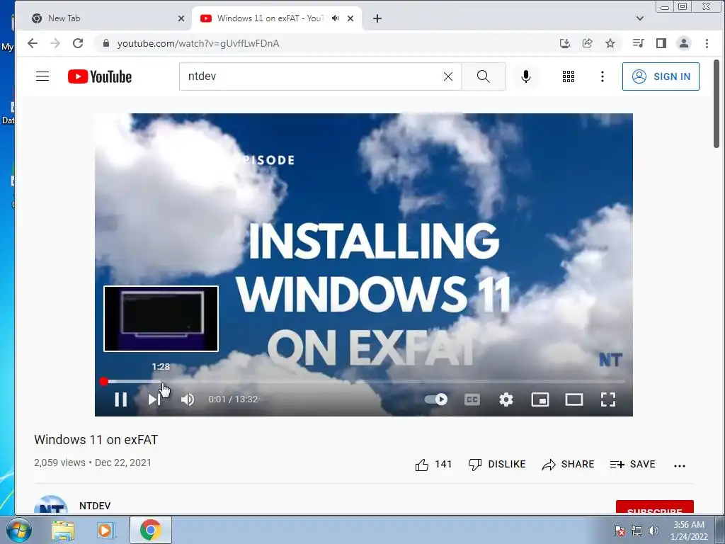Open the Chrome profile icon

pos(684,43)
